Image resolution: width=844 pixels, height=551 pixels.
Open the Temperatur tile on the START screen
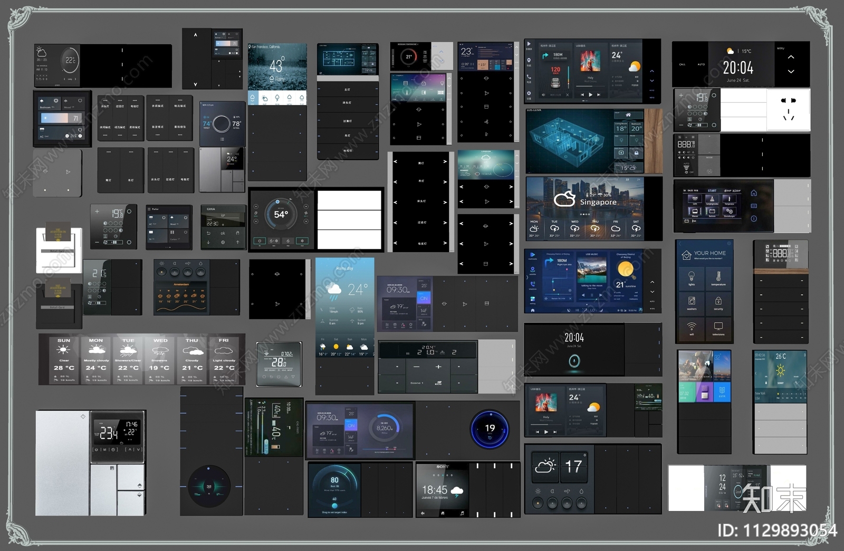(730, 200)
